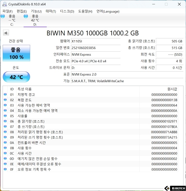Click the serial number 2521060203856 field
This screenshot has height=191, width=186.
pyautogui.click(x=95, y=48)
